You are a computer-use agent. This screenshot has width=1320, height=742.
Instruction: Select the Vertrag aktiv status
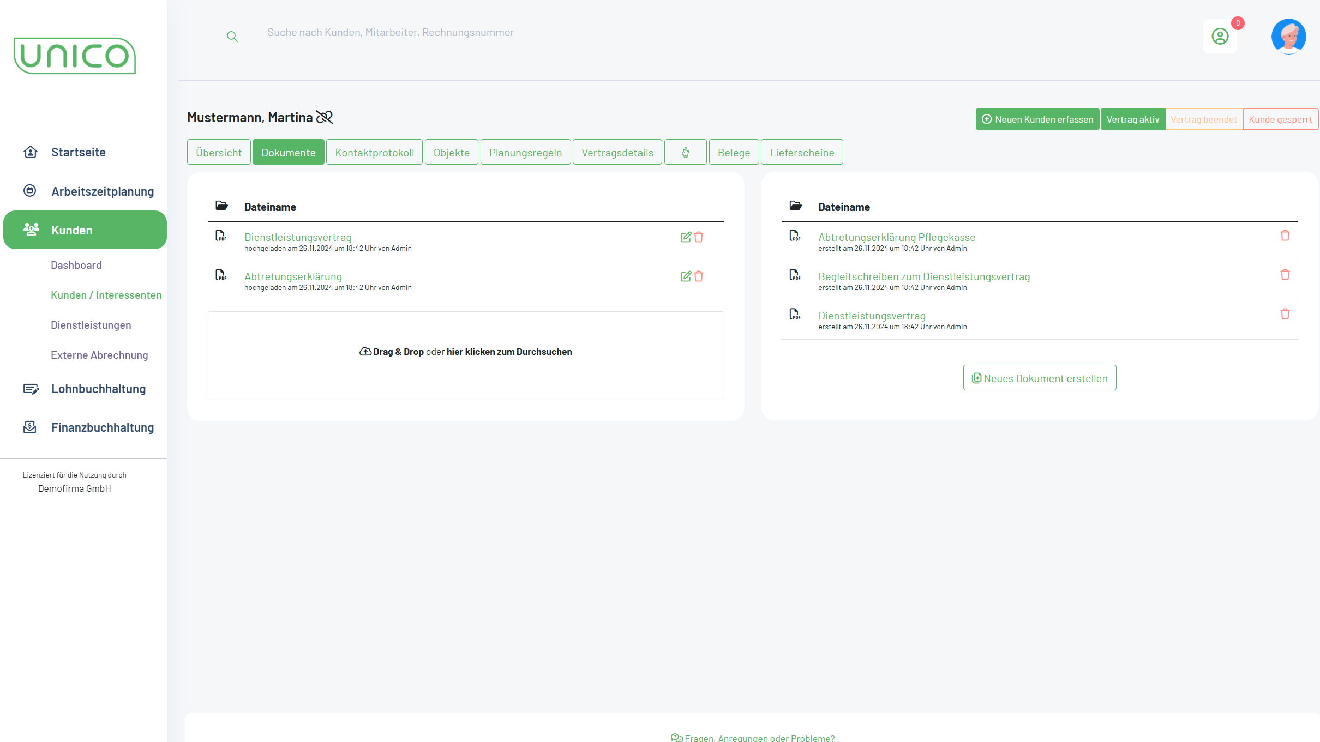pos(1132,119)
